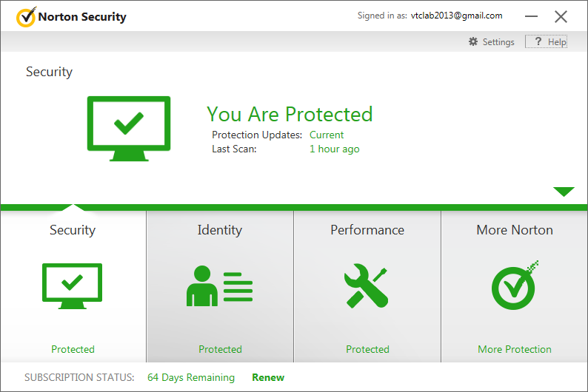Select the Security tile monitor icon
The width and height of the screenshot is (588, 392).
pyautogui.click(x=72, y=285)
